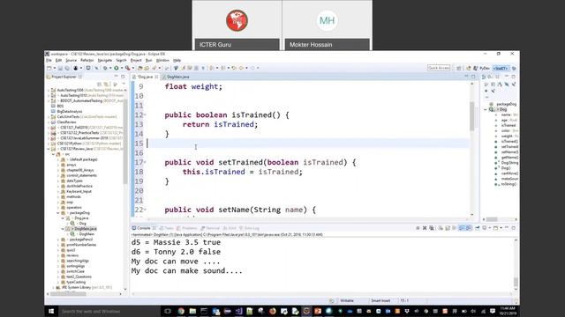Image resolution: width=565 pixels, height=317 pixels.
Task: Switch to the PyDev perspective
Action: point(482,68)
